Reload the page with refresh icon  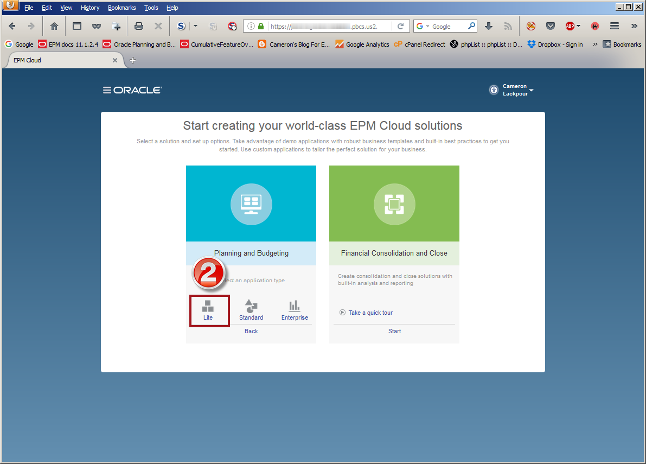coord(400,26)
